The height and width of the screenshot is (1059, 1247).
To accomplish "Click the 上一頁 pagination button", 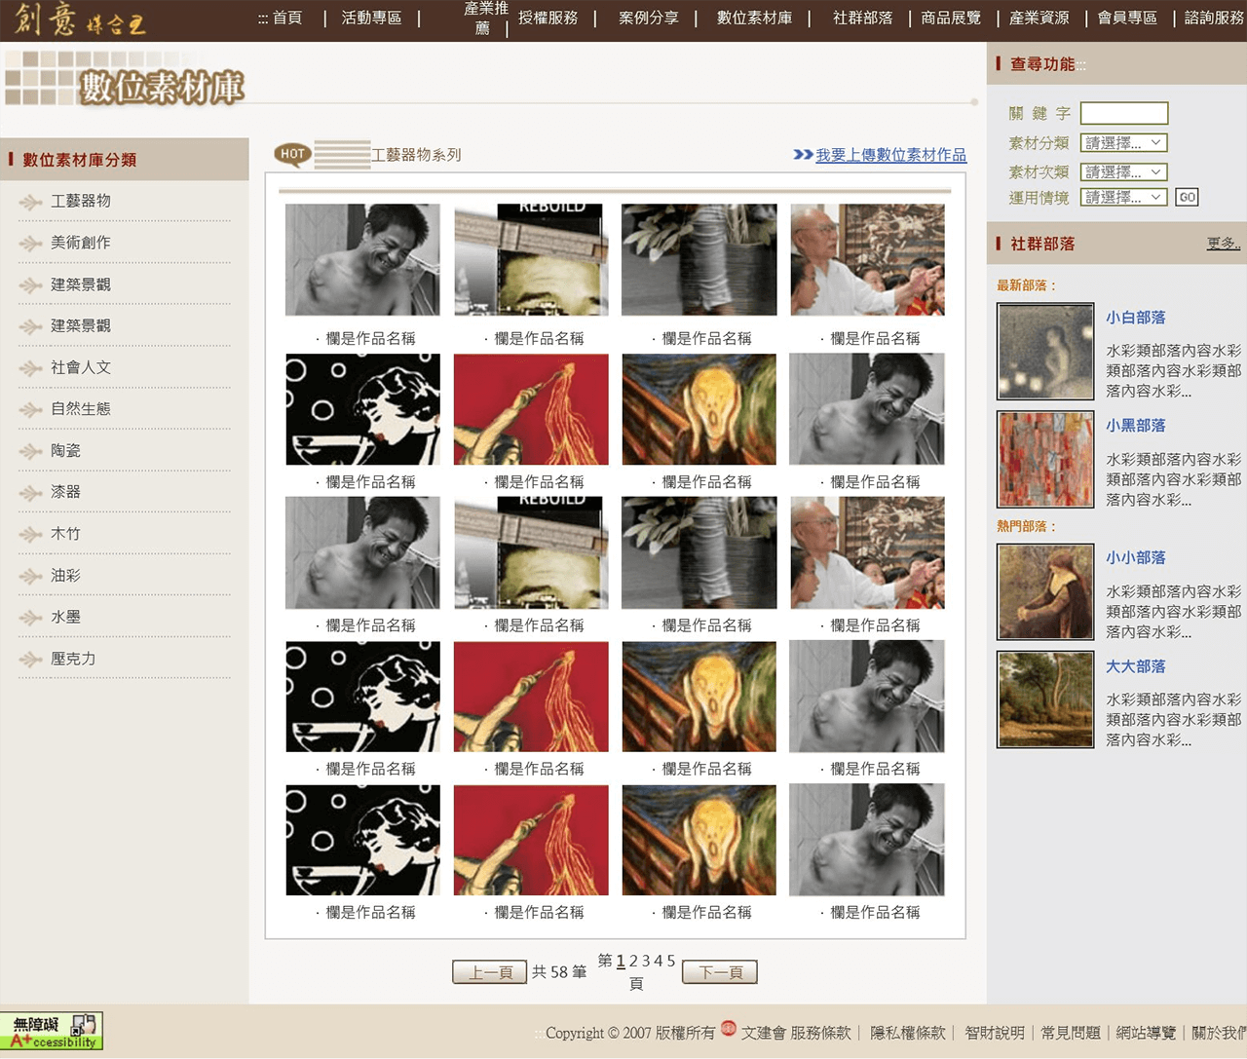I will click(490, 972).
